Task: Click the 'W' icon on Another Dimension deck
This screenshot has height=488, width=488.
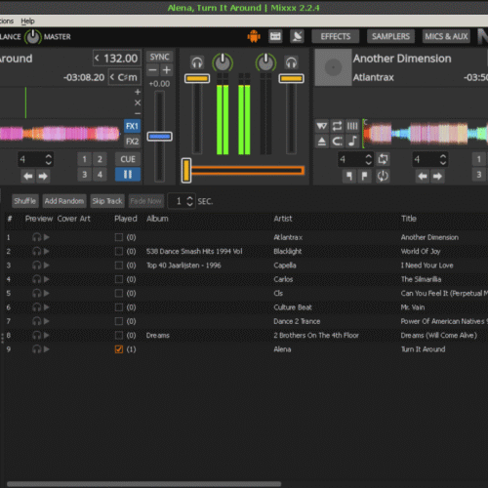Action: 322,126
